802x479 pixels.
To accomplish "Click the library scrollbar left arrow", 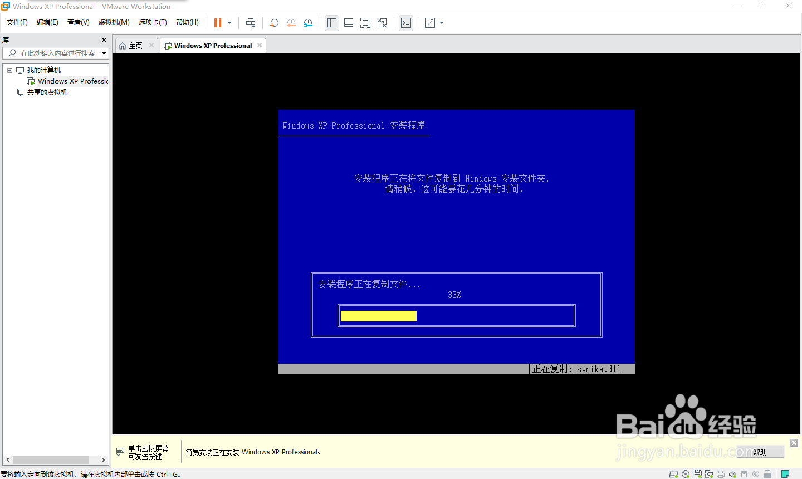I will 7,460.
